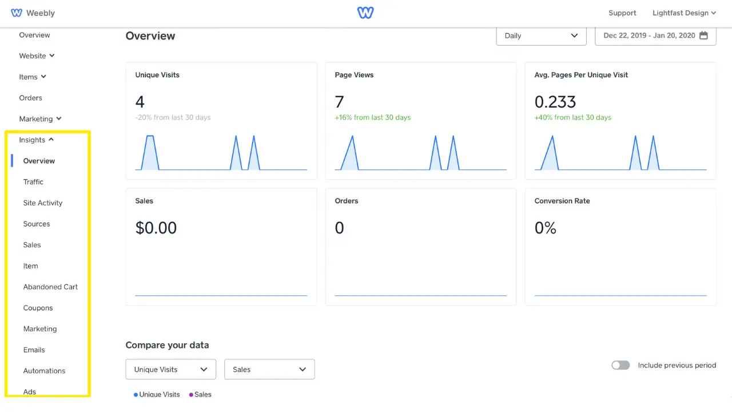Collapse the Insights sidebar section
Screen dimensions: 732x412
[36, 140]
